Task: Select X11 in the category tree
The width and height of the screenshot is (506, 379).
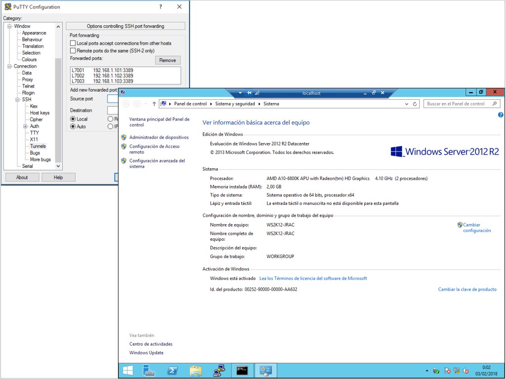Action: (x=34, y=139)
